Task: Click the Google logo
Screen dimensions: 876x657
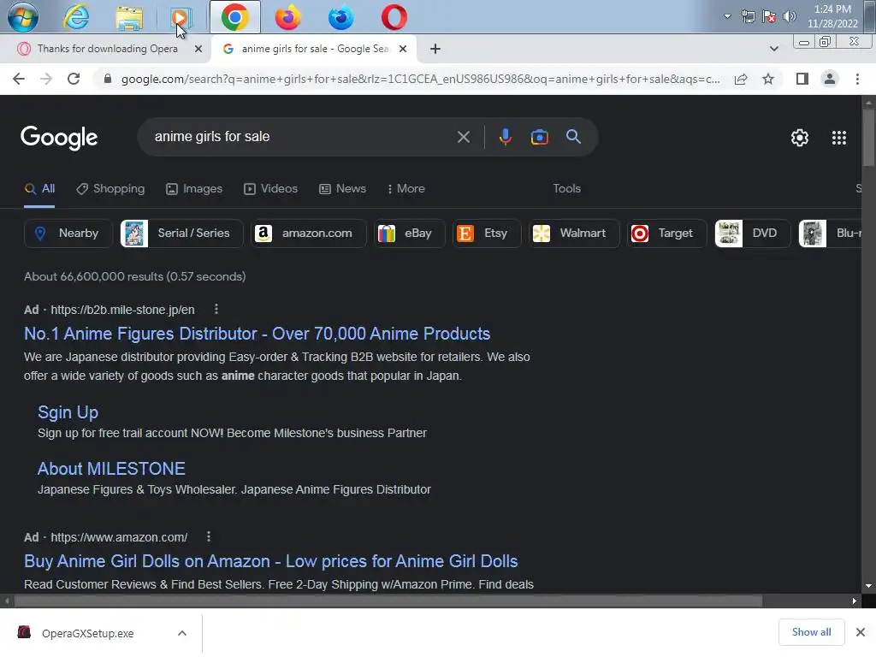Action: [59, 138]
